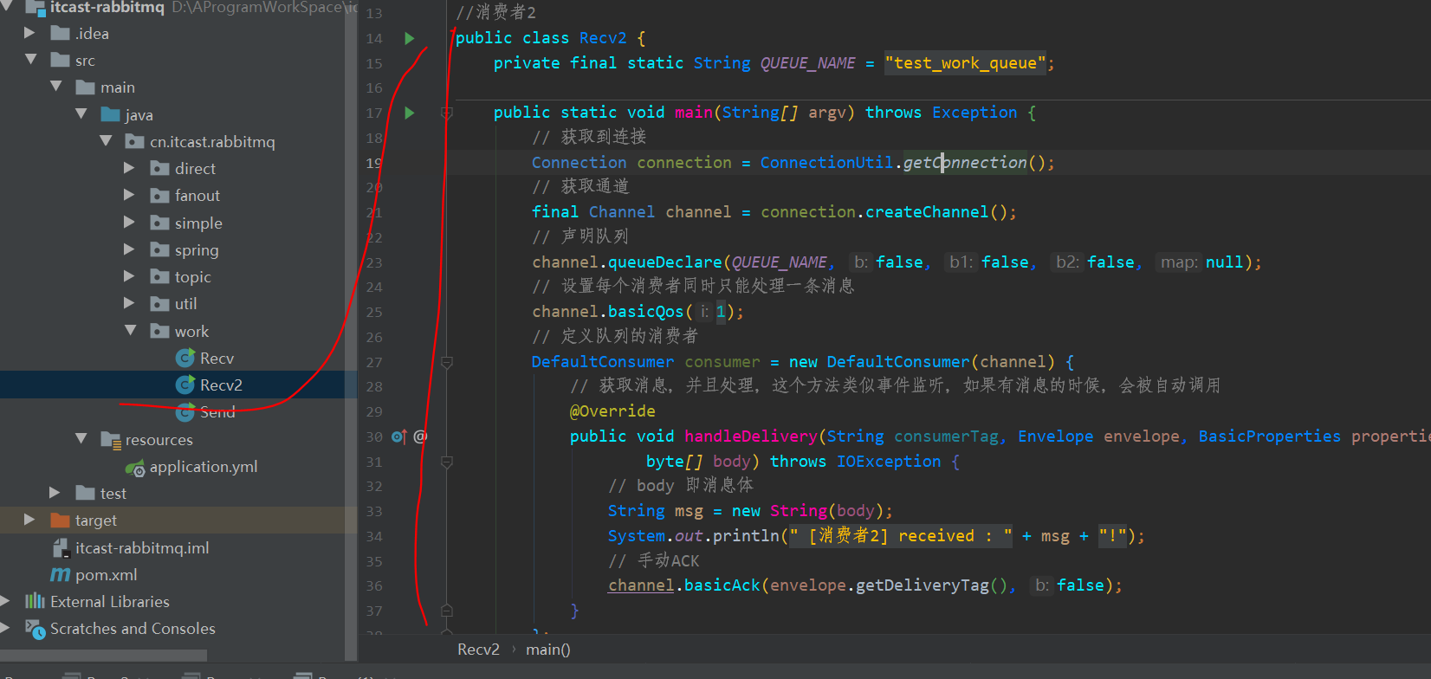The height and width of the screenshot is (679, 1431).
Task: Click the topic package icon
Action: point(159,277)
